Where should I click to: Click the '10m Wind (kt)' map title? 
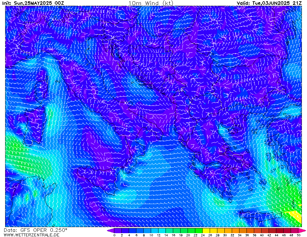click(151, 3)
